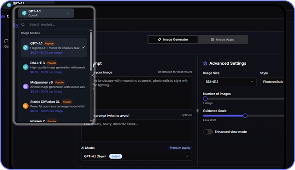Viewport: 295px width, 170px height.
Task: Click the negative prompt text area
Action: point(136,131)
